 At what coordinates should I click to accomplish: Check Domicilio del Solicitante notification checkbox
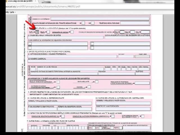click(63, 116)
